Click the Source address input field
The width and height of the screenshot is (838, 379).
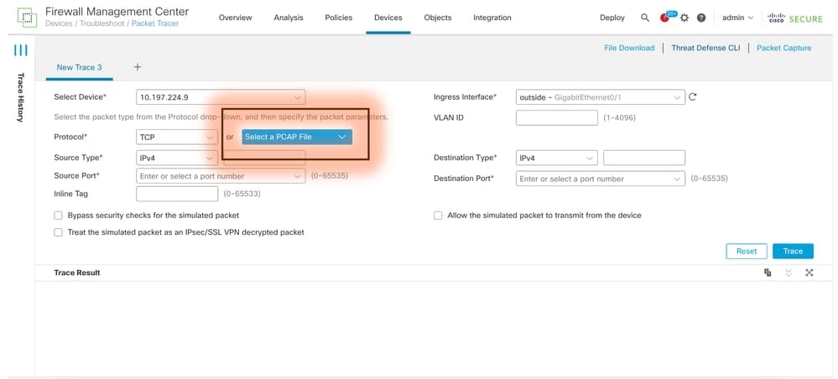point(264,158)
